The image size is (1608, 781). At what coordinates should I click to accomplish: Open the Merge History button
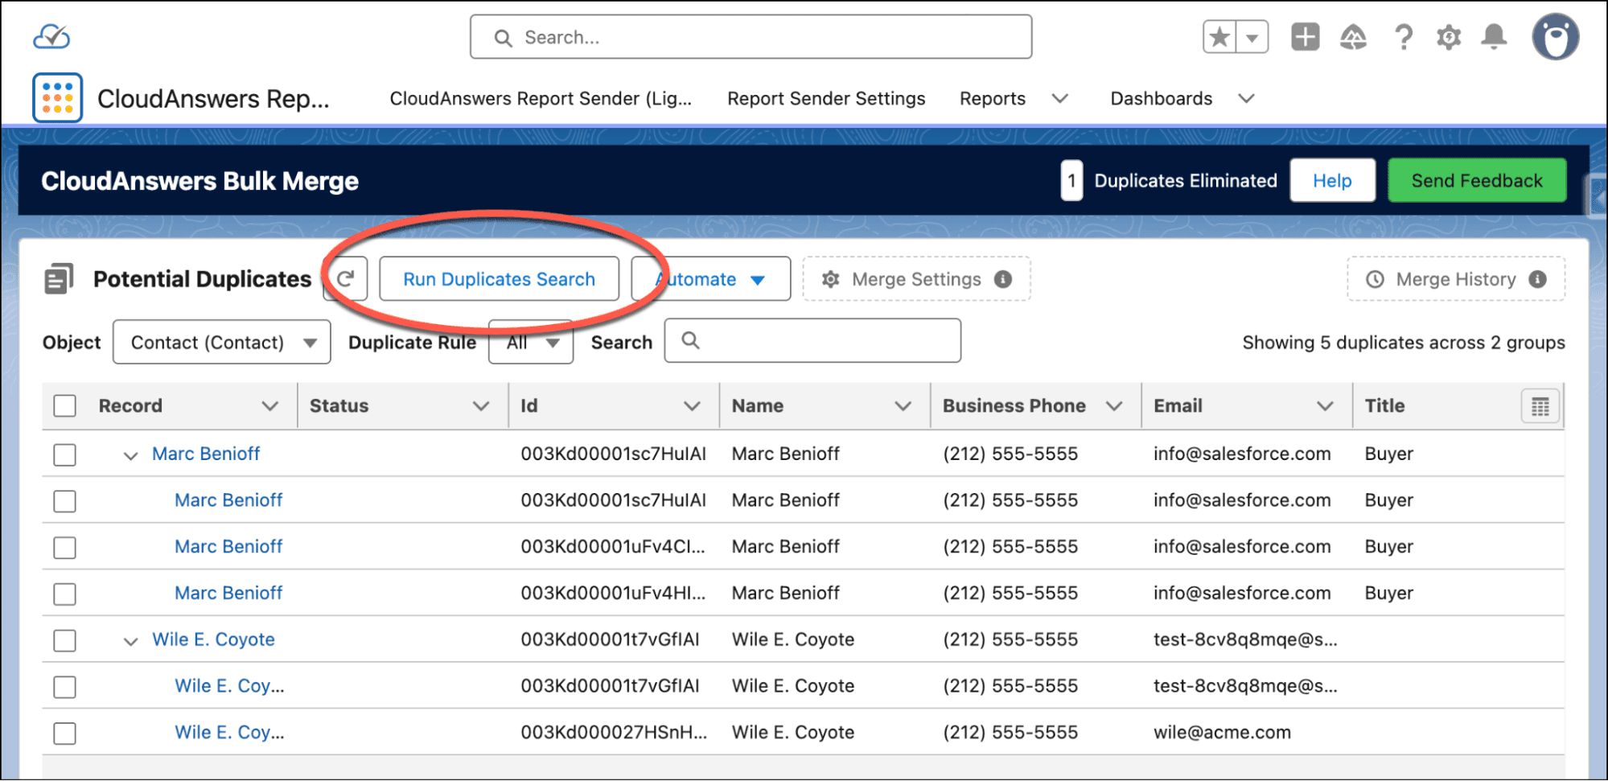pyautogui.click(x=1456, y=279)
